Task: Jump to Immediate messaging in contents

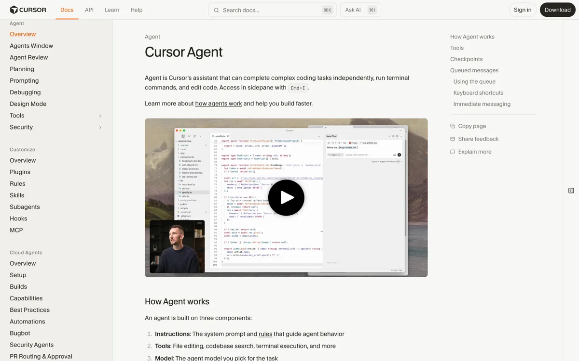Action: [482, 104]
